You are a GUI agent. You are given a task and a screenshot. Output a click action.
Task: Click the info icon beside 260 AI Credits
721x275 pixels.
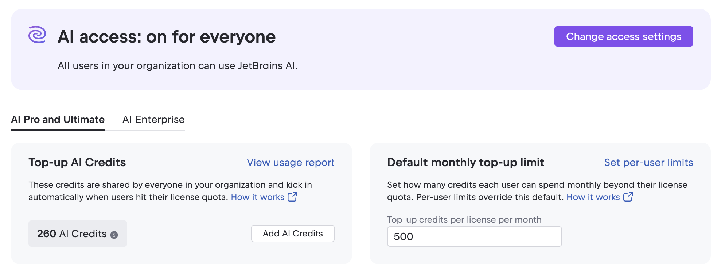click(114, 235)
